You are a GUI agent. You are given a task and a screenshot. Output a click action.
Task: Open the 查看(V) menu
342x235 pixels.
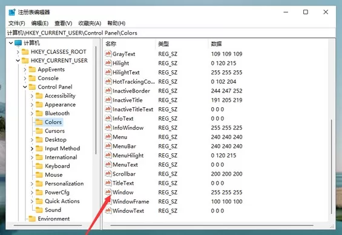[63, 23]
